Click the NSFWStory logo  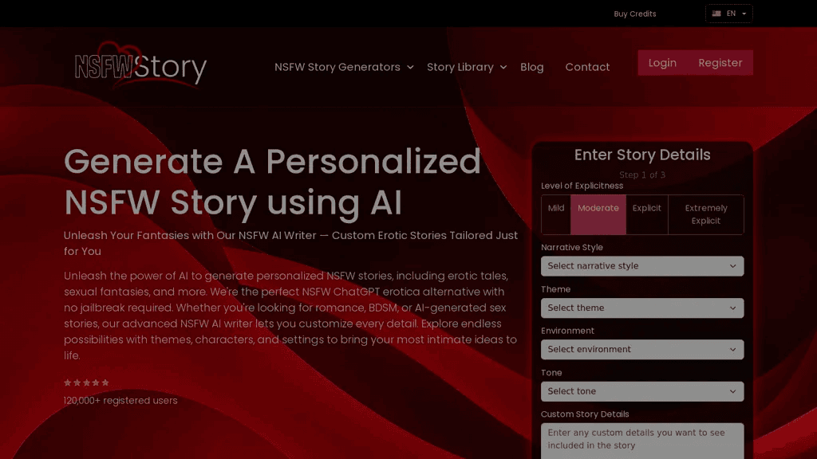(x=140, y=65)
